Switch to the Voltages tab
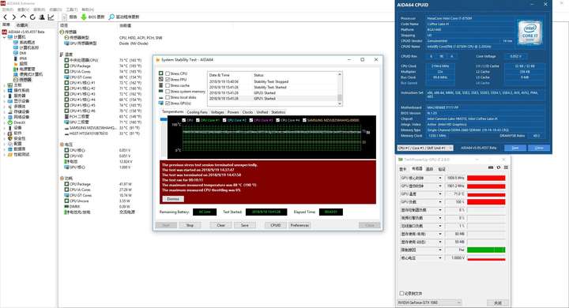Viewport: 569px width, 308px height. 217,112
